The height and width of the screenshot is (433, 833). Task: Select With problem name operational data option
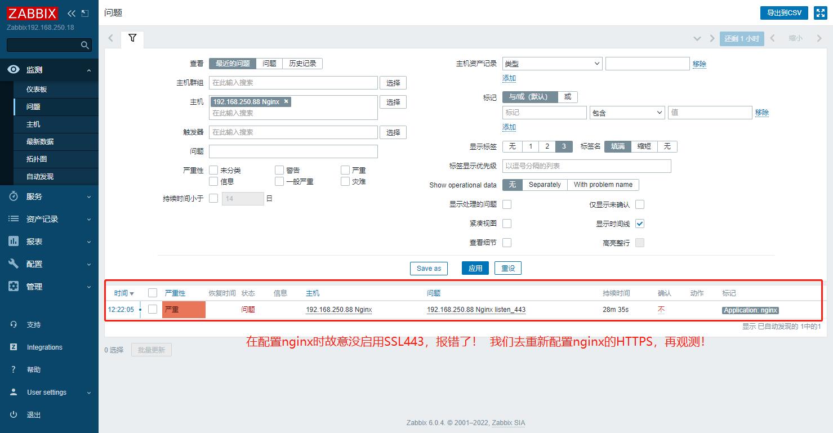pos(603,185)
